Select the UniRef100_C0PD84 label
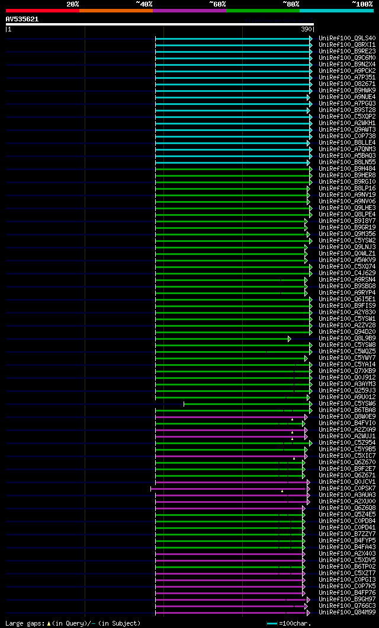 (348, 521)
